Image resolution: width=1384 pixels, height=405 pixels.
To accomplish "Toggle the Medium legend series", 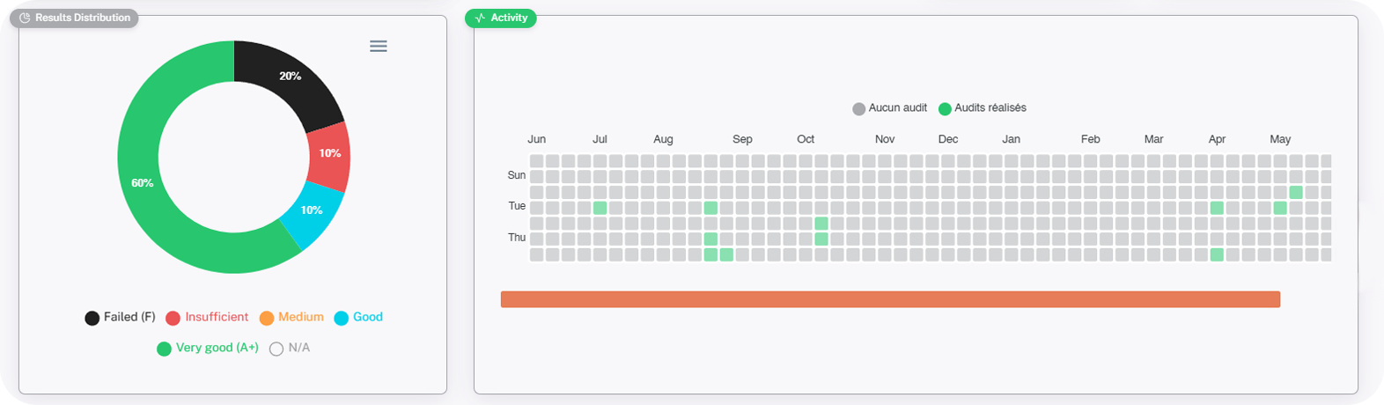I will click(291, 318).
